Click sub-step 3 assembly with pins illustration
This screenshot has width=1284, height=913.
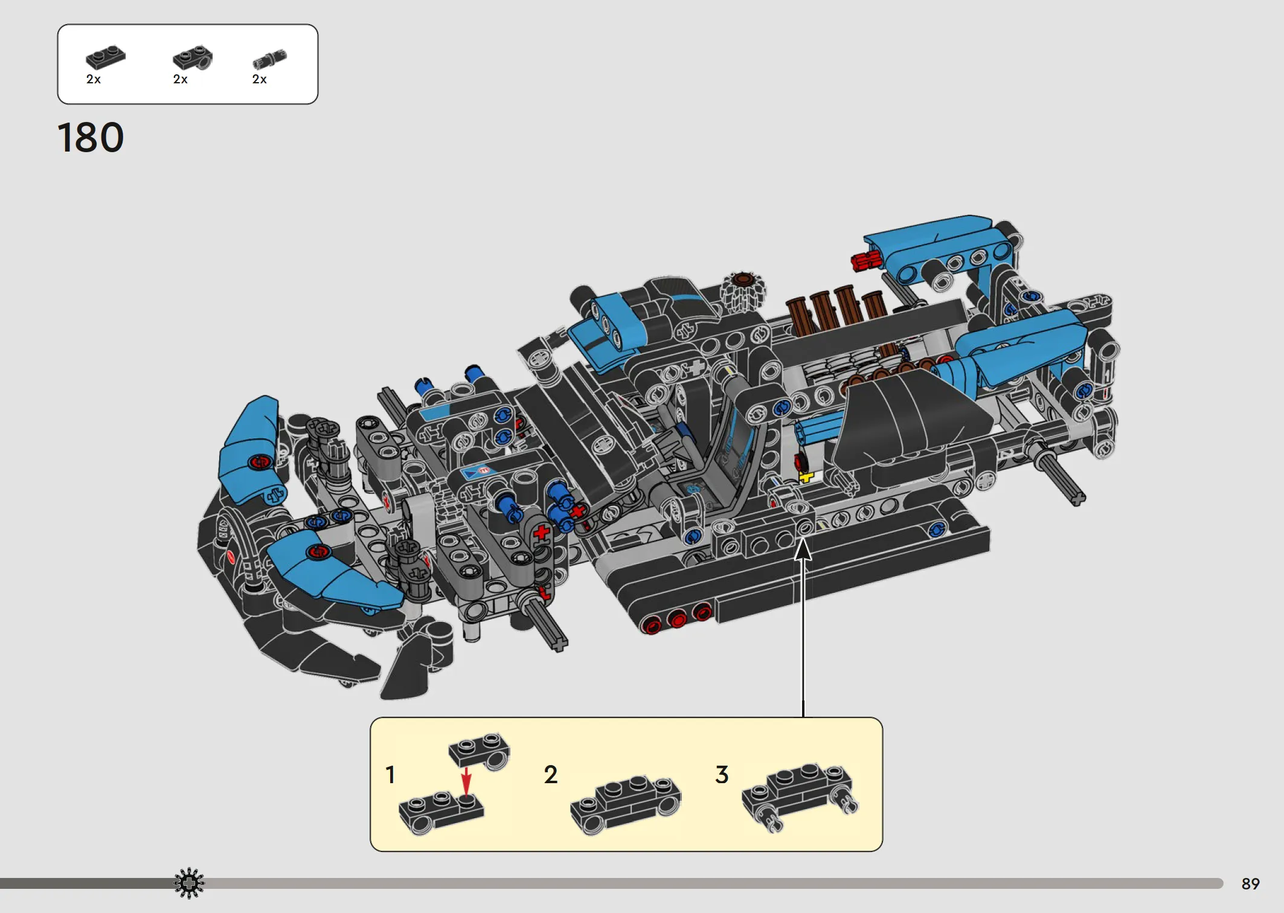[x=800, y=797]
